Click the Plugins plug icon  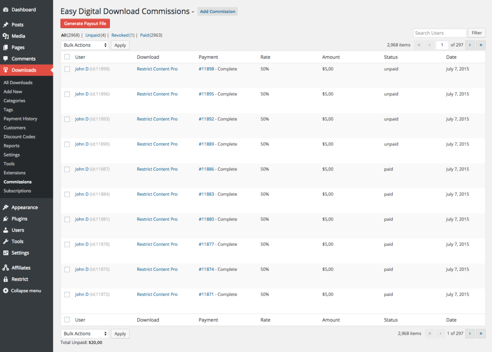6,219
